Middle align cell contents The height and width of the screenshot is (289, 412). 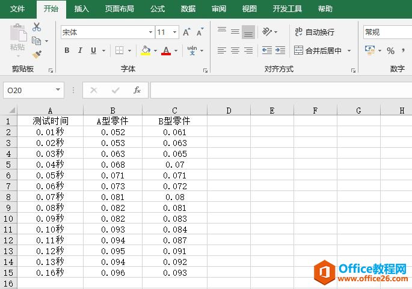[235, 32]
